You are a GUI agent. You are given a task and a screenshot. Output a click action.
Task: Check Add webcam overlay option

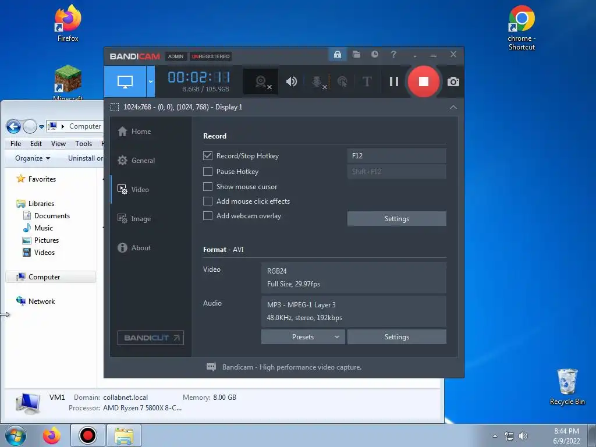[x=208, y=216]
